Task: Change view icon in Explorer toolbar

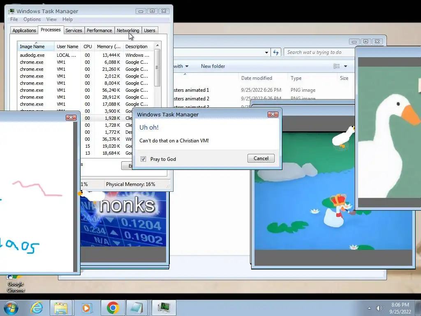Action: pyautogui.click(x=336, y=66)
